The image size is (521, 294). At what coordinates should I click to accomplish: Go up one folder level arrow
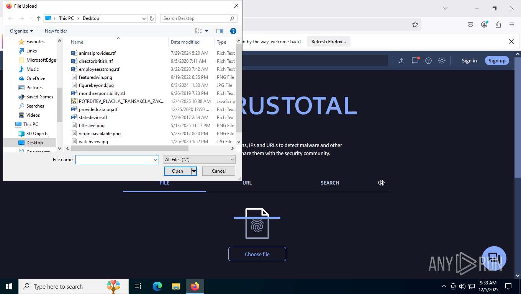pos(39,18)
